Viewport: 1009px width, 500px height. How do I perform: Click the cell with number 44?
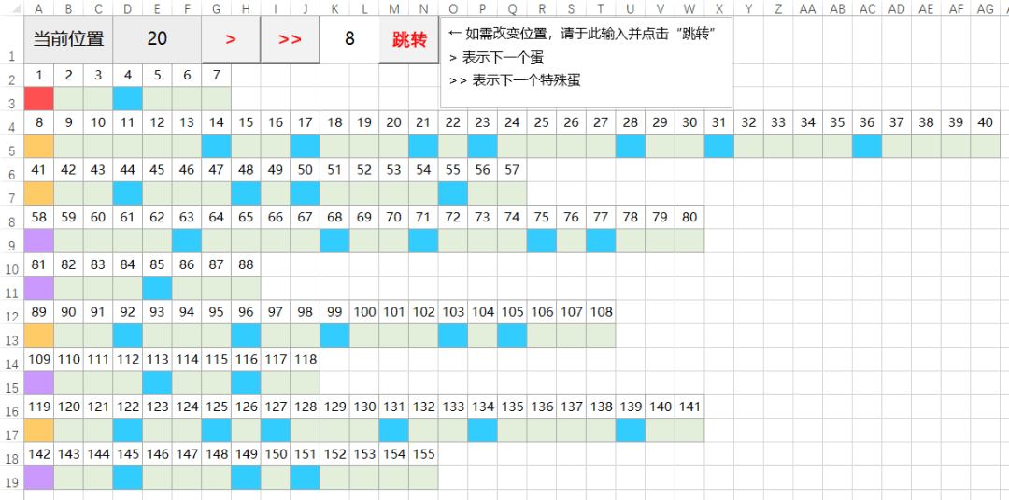pos(128,170)
